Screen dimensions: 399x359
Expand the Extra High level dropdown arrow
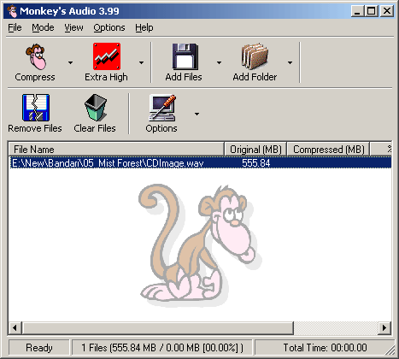coord(141,62)
